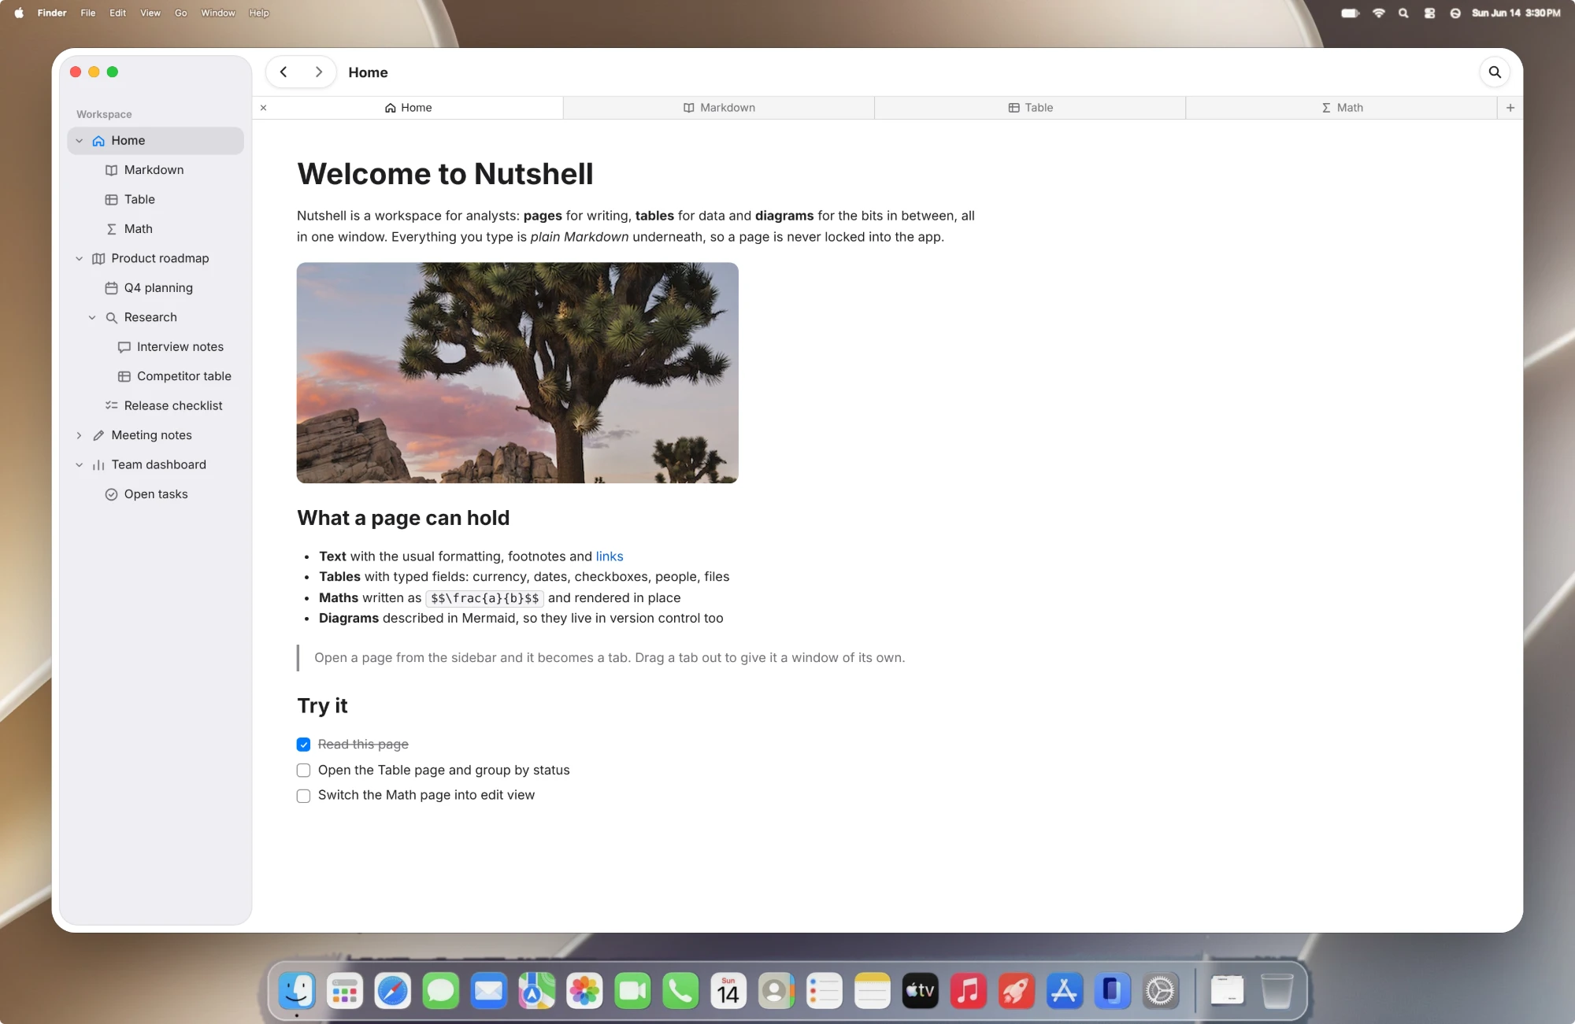
Task: Close the Home tab with the x
Action: [264, 108]
